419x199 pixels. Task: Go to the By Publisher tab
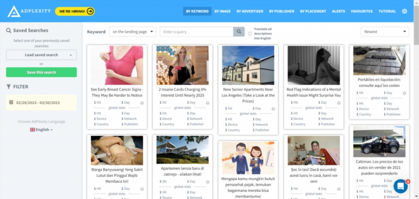pyautogui.click(x=282, y=11)
